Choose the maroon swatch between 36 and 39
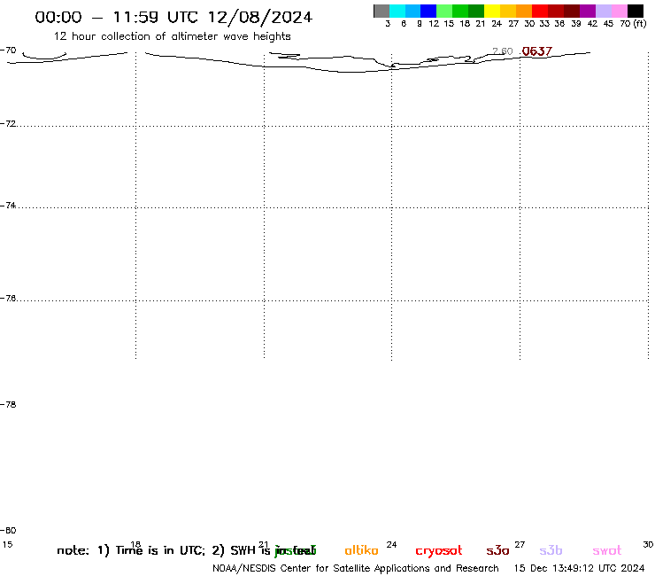 (x=572, y=11)
